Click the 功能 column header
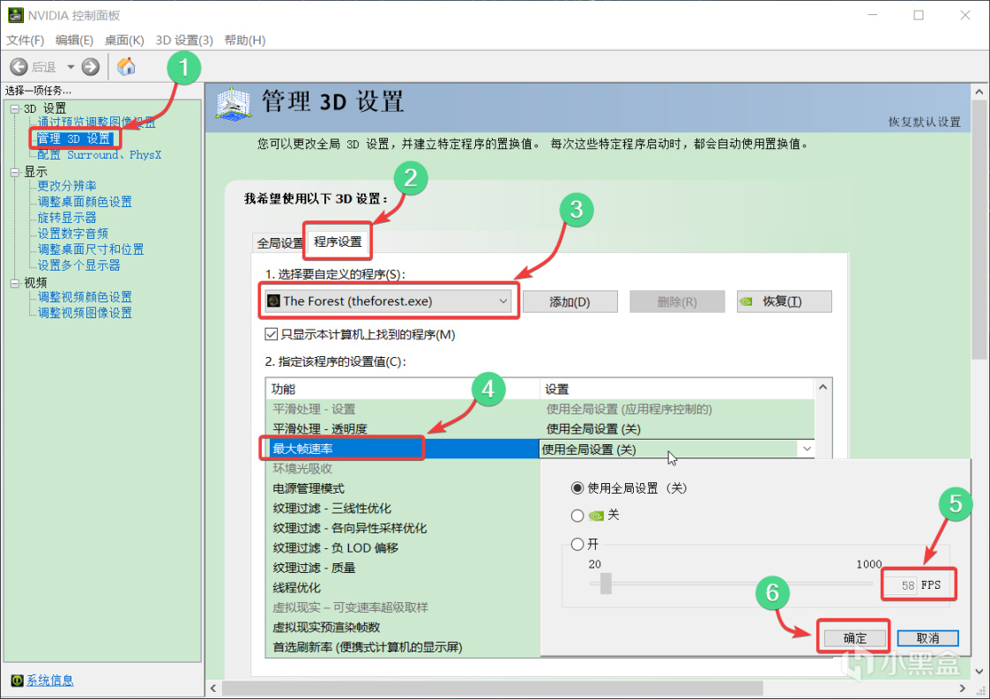The height and width of the screenshot is (699, 990). coord(402,389)
